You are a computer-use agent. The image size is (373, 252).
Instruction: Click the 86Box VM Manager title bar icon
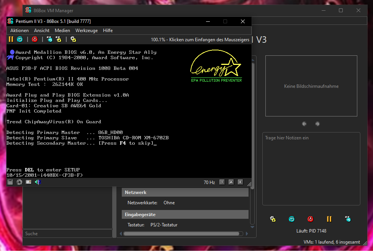28,10
